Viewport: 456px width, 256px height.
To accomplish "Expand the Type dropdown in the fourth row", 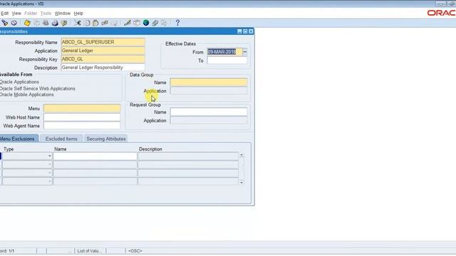I will tap(49, 182).
